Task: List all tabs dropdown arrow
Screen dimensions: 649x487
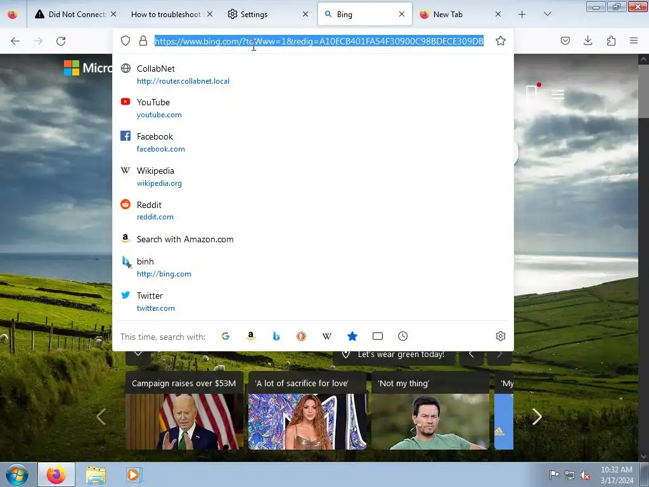Action: pyautogui.click(x=547, y=15)
